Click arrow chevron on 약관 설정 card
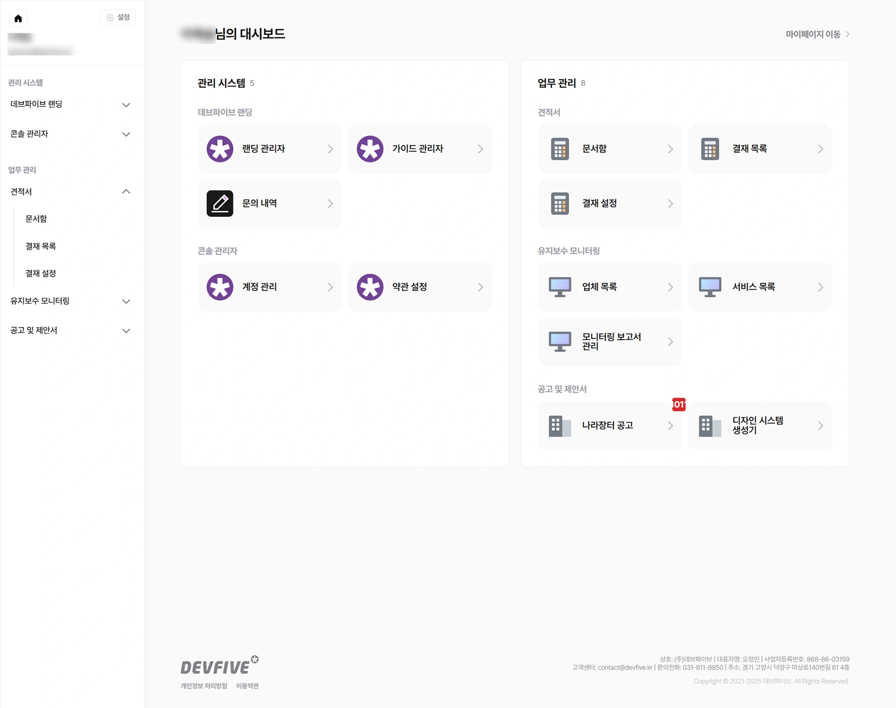The image size is (896, 708). coord(481,287)
